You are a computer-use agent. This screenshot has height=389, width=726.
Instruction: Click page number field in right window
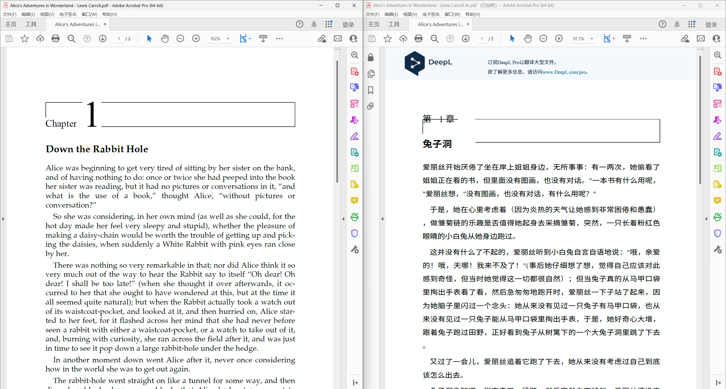coord(482,39)
